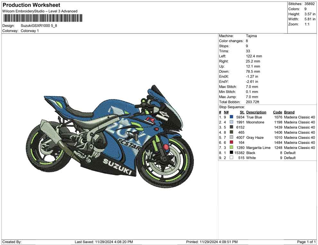
Task: Click the barcode under the worksheet title
Action: click(x=43, y=18)
